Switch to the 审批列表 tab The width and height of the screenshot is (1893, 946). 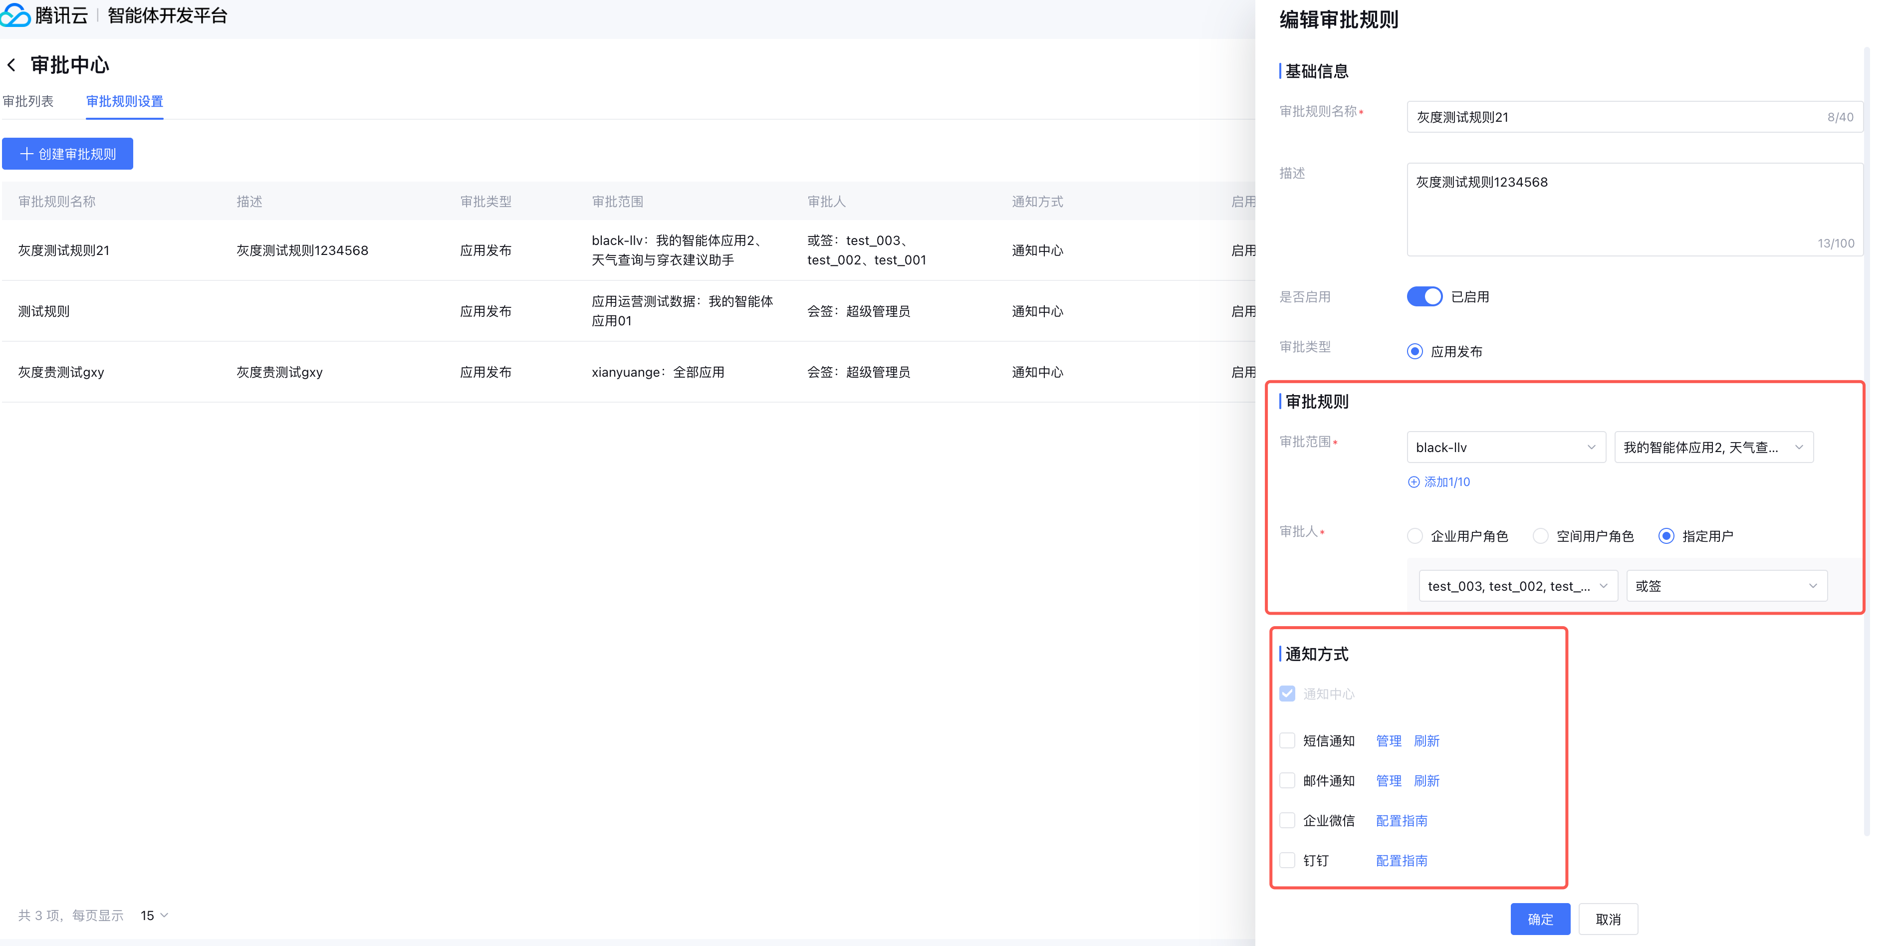(x=28, y=101)
